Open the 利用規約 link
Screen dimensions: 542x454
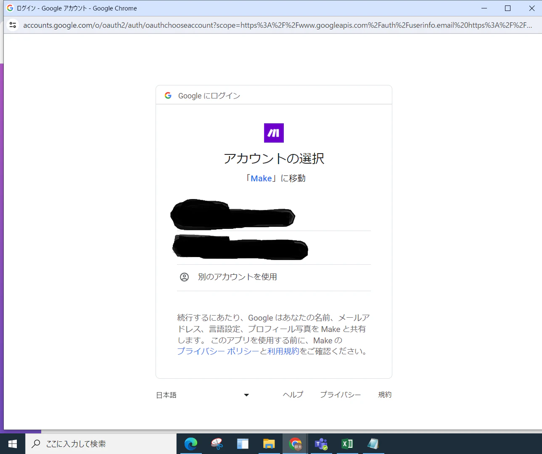pyautogui.click(x=283, y=351)
